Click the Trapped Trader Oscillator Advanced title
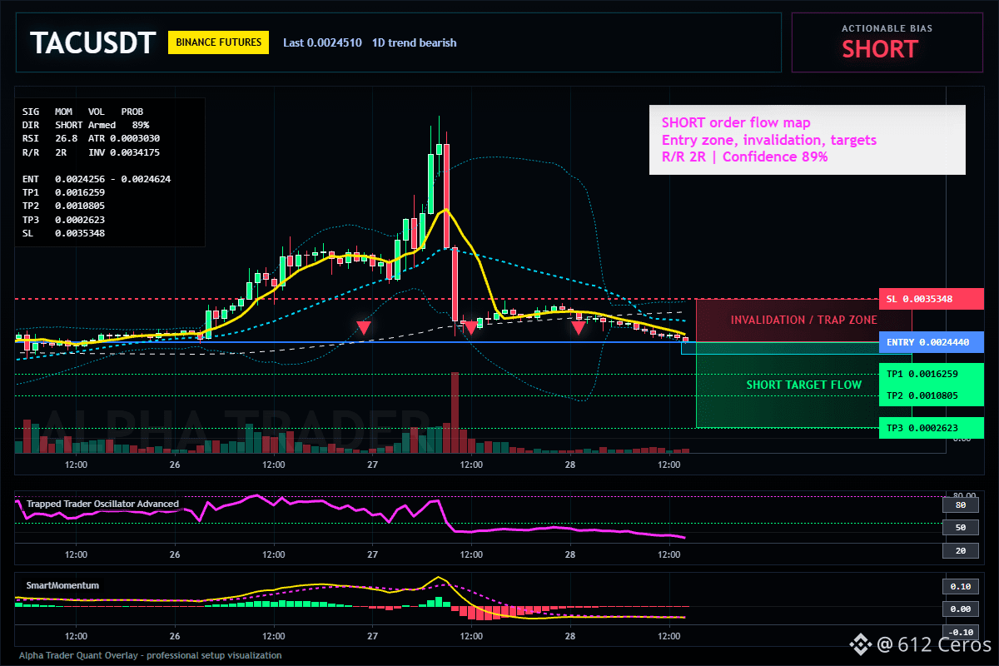The image size is (999, 666). pyautogui.click(x=102, y=504)
